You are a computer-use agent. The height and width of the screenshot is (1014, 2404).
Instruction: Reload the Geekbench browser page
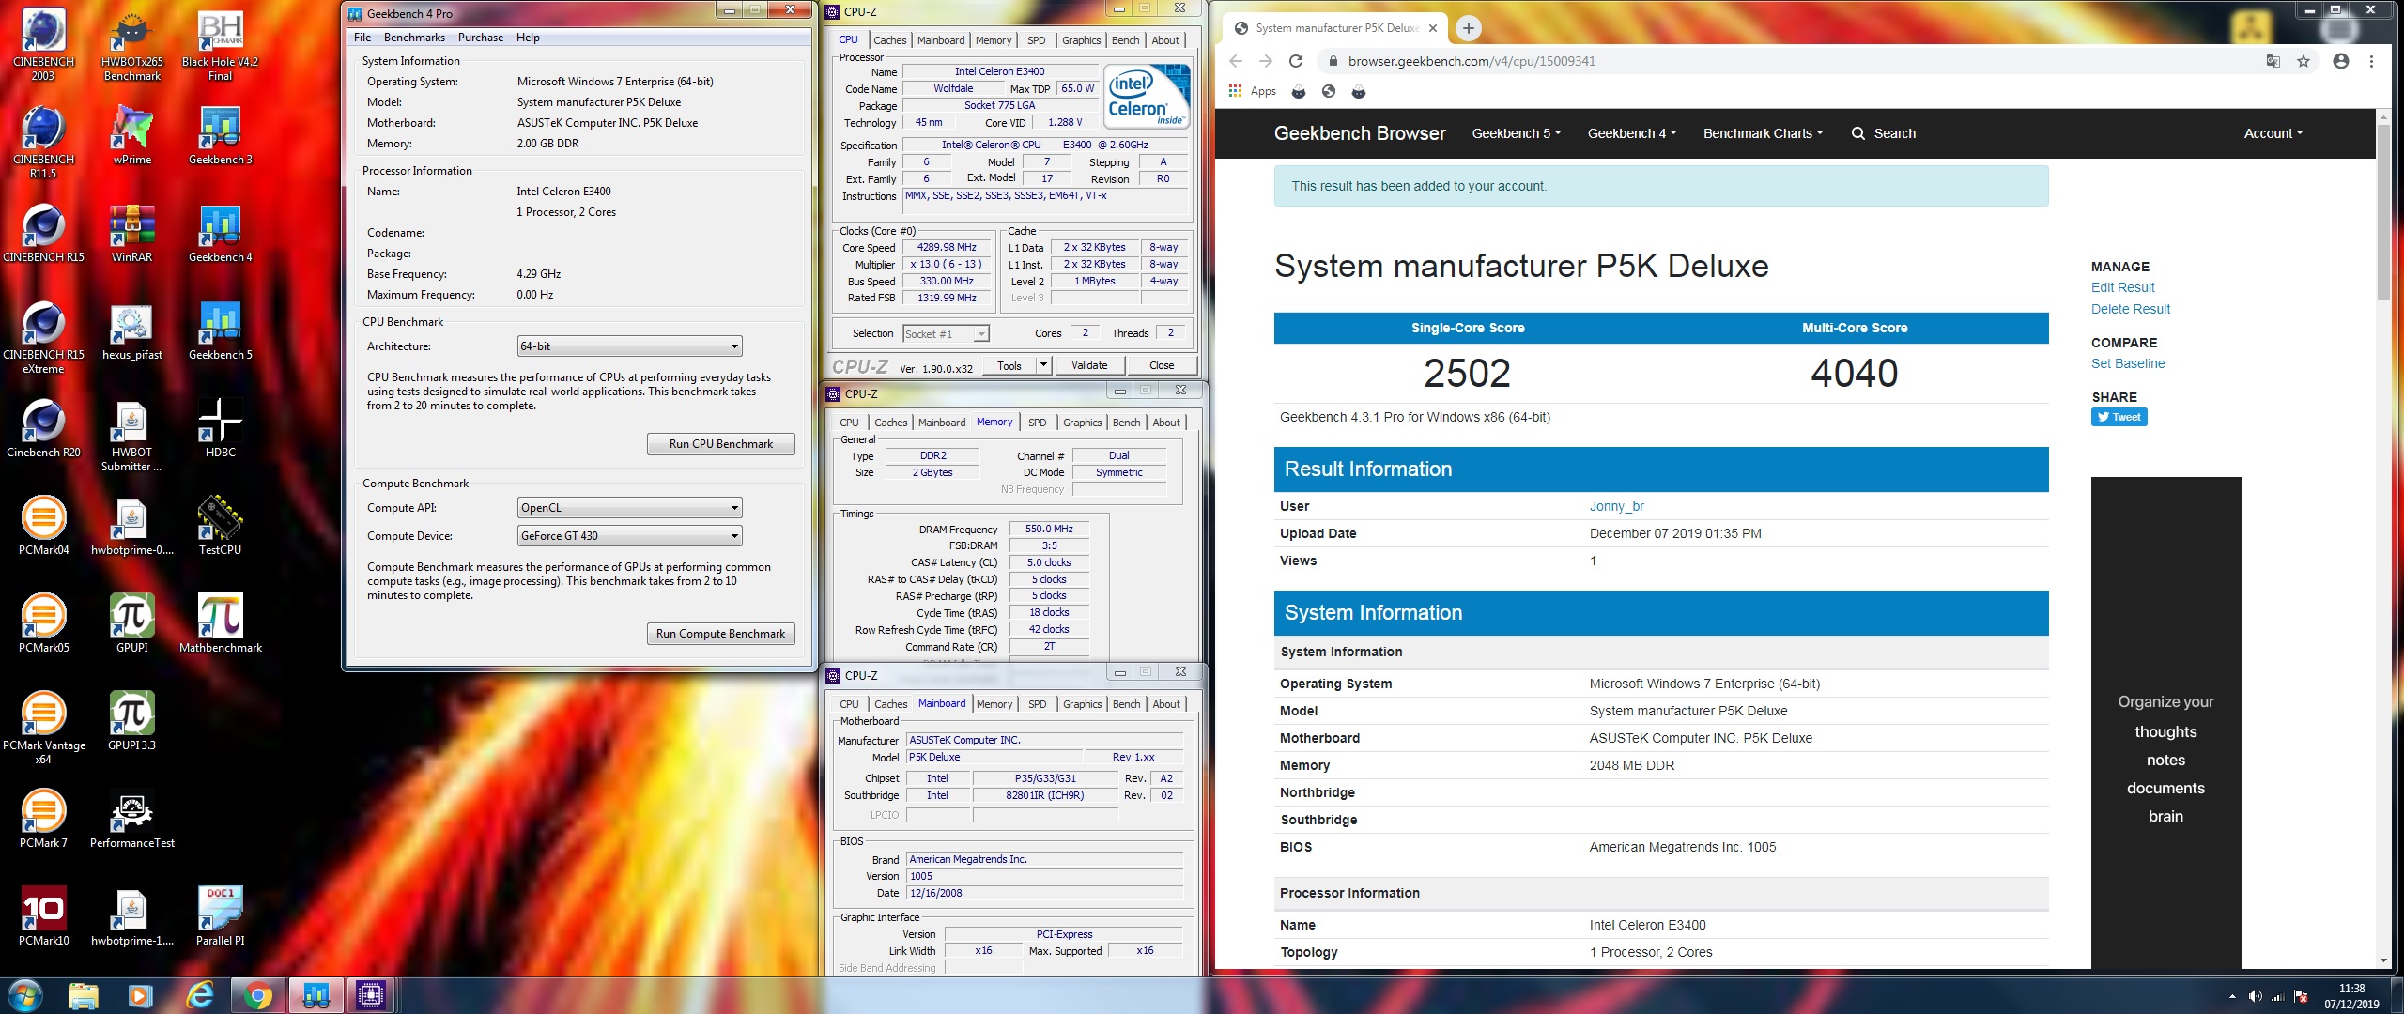(x=1296, y=61)
